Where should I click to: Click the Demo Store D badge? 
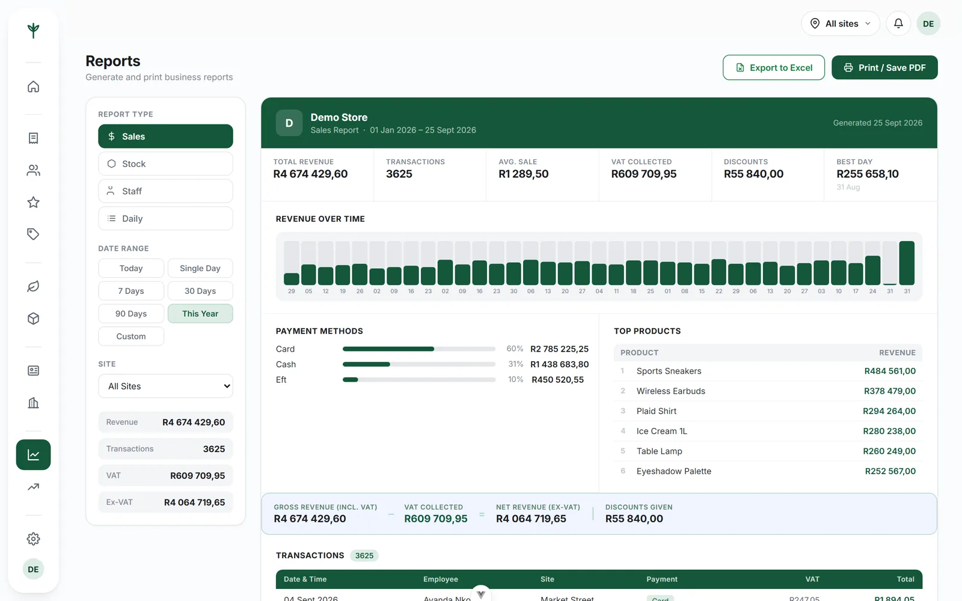pos(289,123)
